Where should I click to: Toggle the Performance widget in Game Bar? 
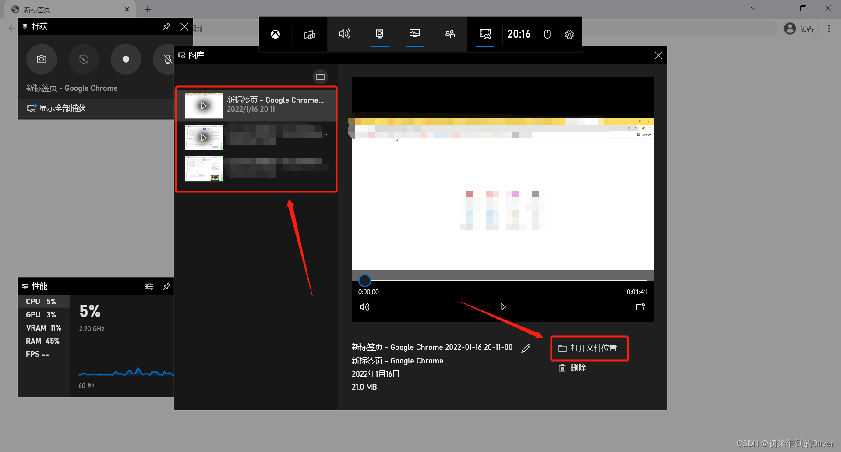(x=415, y=34)
